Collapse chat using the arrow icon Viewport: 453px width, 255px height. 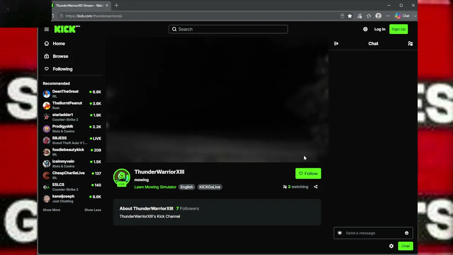[x=336, y=44]
